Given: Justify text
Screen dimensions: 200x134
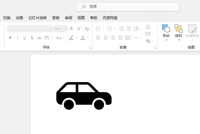Looking at the screenshot, I should pos(120,38).
